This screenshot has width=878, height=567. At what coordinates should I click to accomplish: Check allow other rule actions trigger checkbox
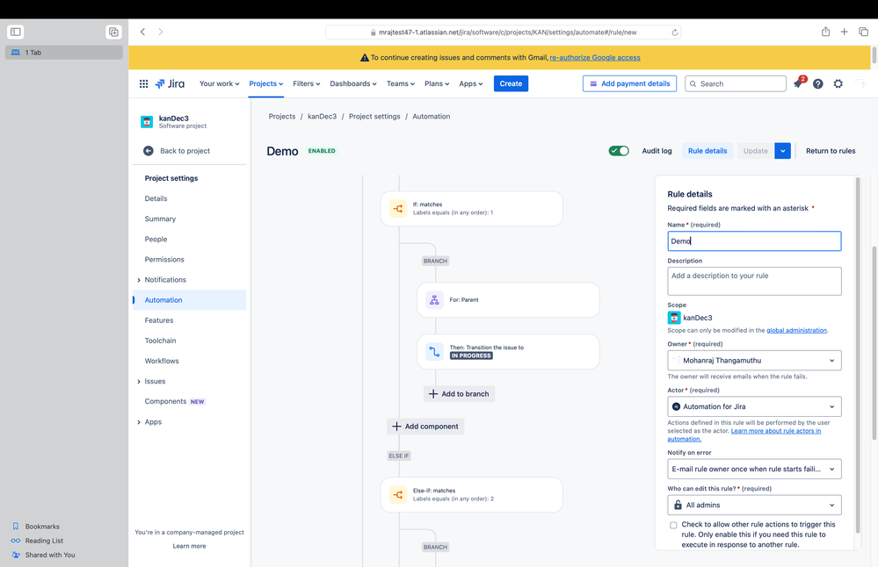coord(673,525)
